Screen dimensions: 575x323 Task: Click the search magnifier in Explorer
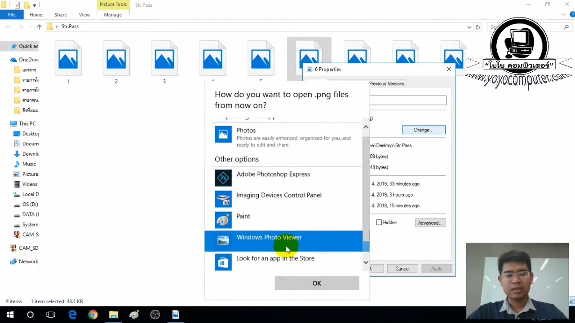tap(566, 27)
